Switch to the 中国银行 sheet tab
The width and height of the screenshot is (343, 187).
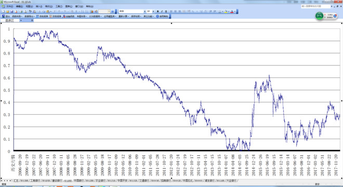tap(79, 181)
